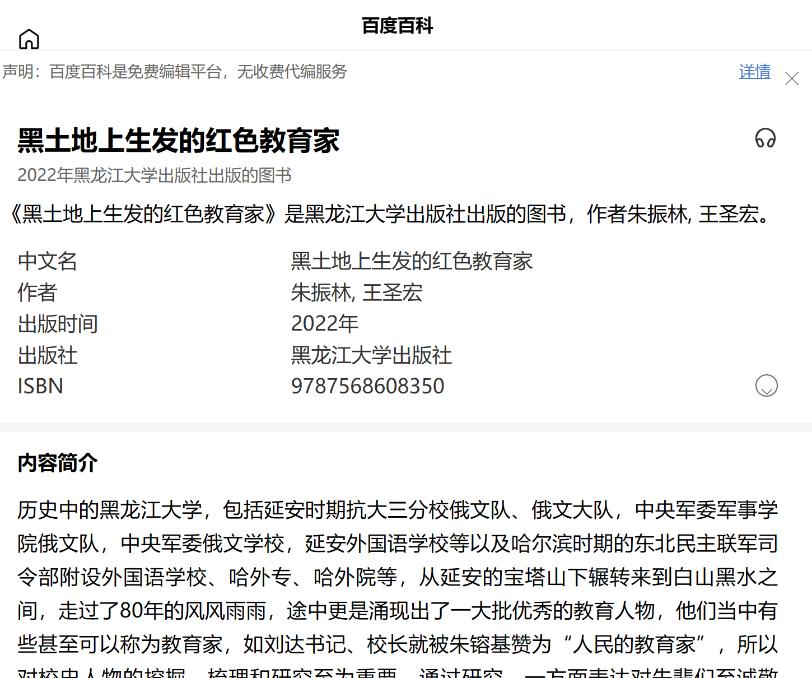Click the disclaimer text 百度百科是免费编辑平台

click(x=175, y=72)
